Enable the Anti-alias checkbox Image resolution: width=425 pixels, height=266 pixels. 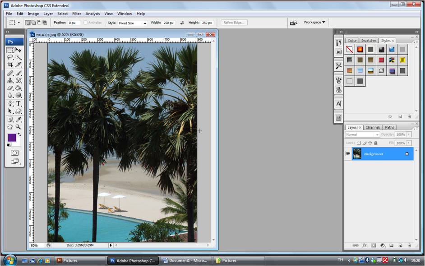coord(86,23)
